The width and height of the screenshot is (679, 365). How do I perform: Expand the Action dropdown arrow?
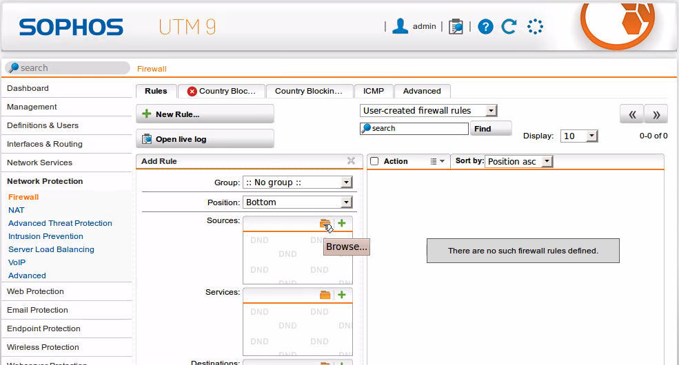[442, 161]
